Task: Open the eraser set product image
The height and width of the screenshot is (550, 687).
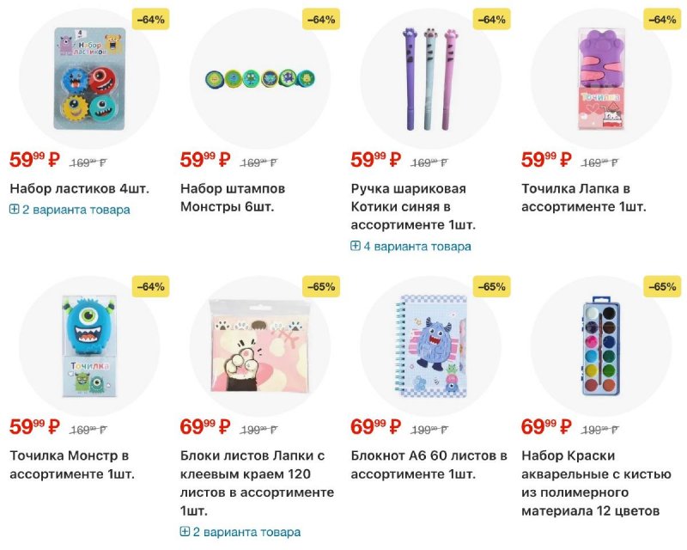Action: tap(89, 79)
